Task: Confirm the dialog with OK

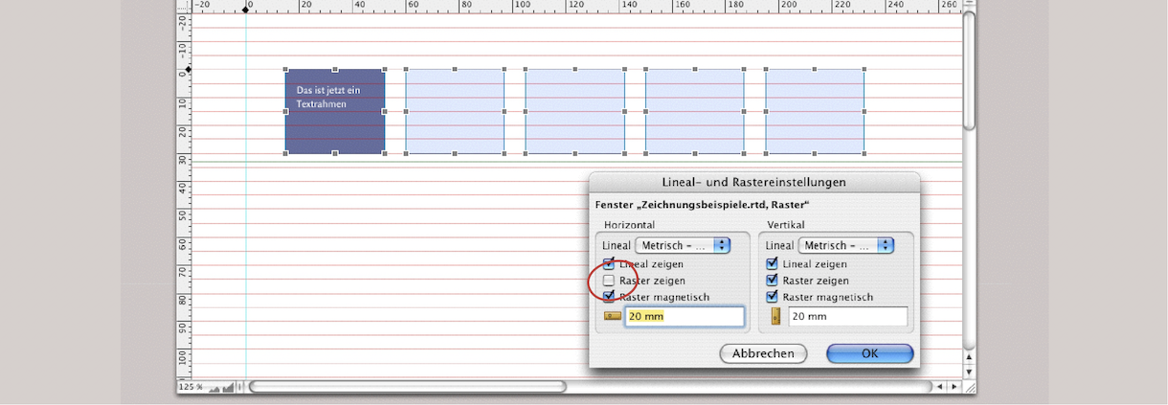Action: tap(869, 353)
